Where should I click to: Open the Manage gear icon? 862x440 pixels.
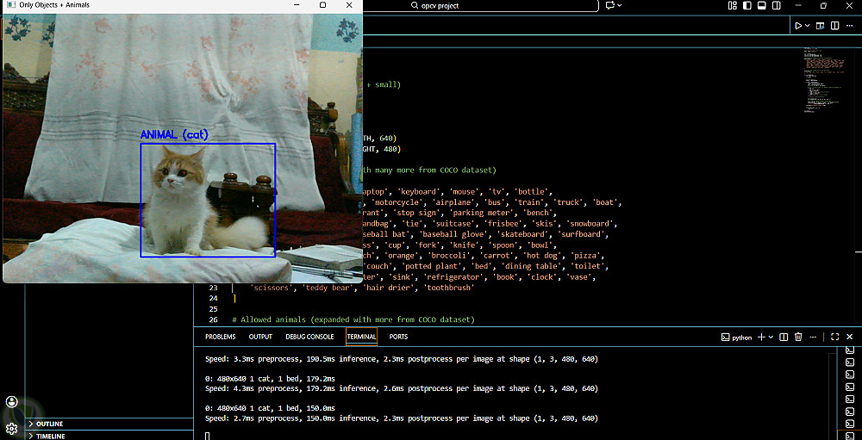click(12, 429)
